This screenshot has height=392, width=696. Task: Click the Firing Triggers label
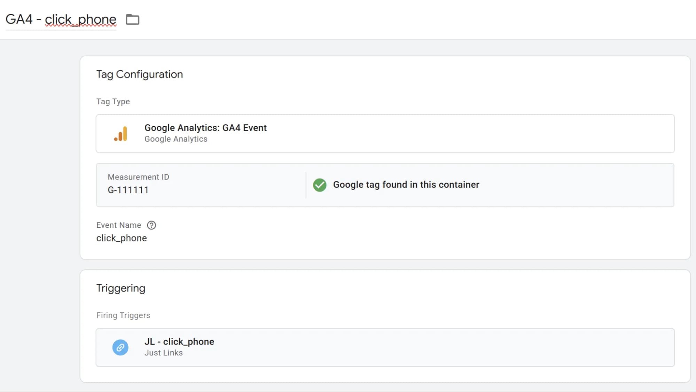tap(123, 315)
